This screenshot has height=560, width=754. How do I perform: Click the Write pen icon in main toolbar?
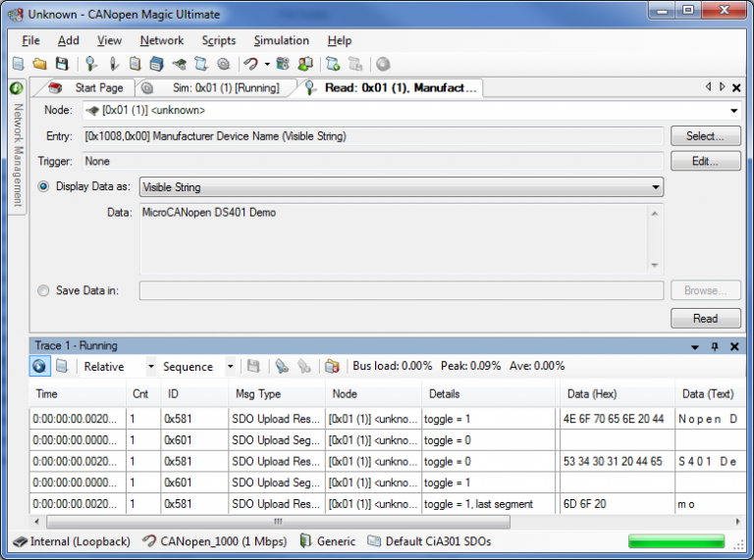(114, 64)
